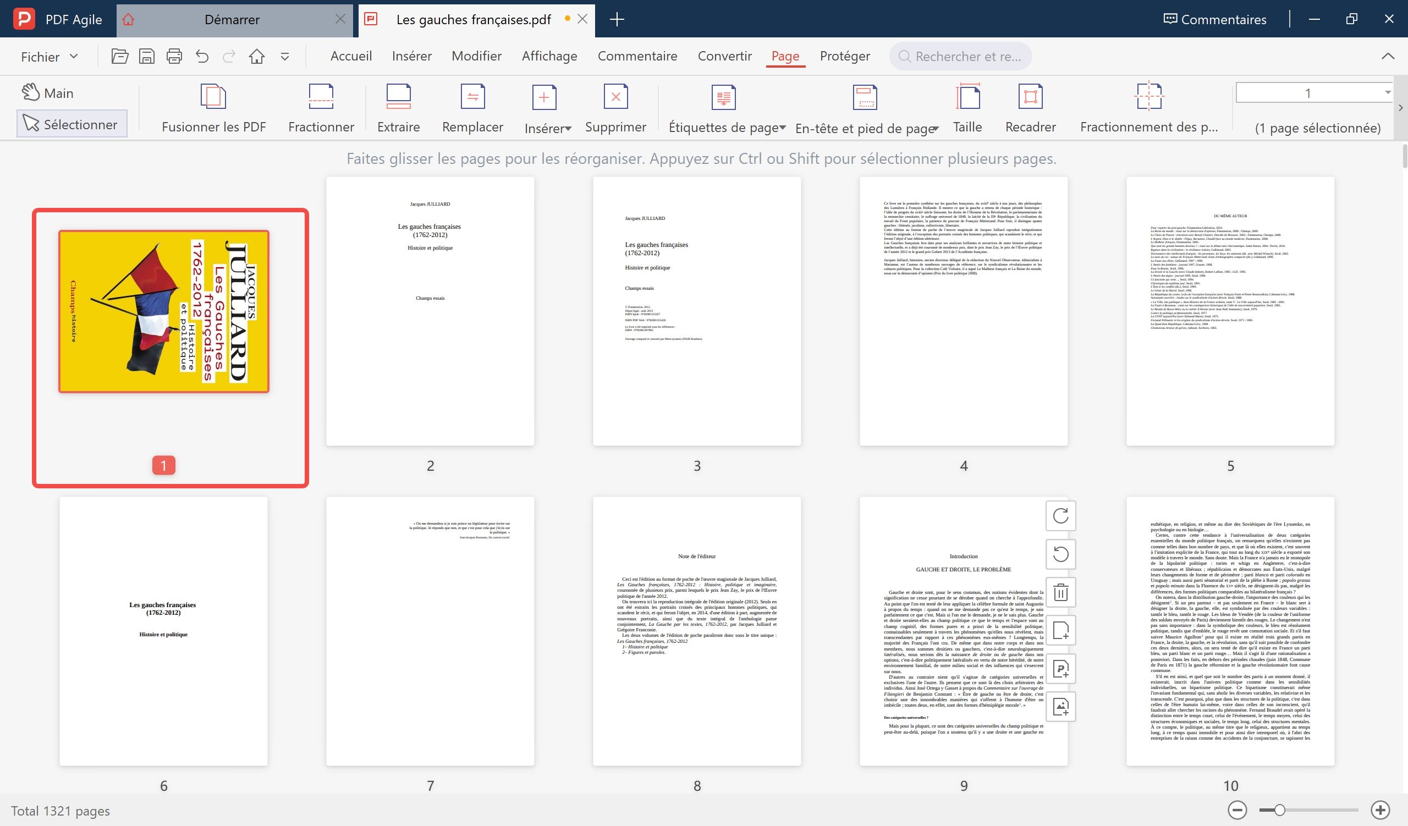The height and width of the screenshot is (826, 1408).
Task: Select page 6 thumbnail
Action: [x=164, y=631]
